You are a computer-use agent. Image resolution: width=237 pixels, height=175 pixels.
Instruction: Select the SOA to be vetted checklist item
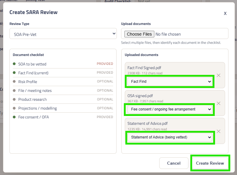pos(63,64)
